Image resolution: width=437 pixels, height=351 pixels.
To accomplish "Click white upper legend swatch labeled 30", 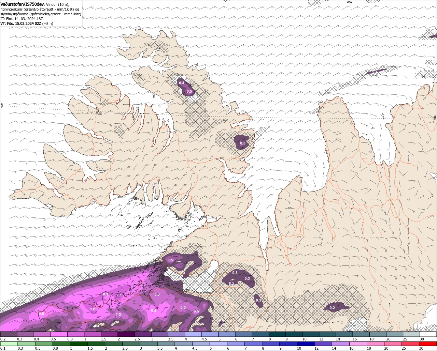I will pos(428,334).
